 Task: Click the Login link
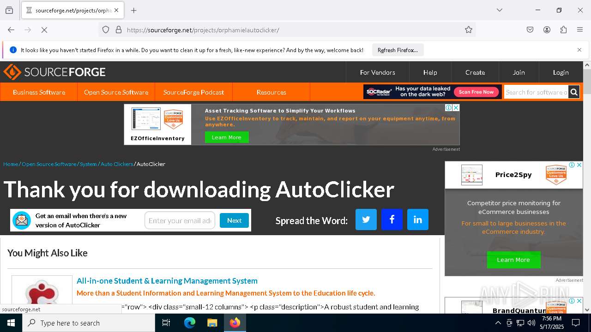click(x=561, y=72)
